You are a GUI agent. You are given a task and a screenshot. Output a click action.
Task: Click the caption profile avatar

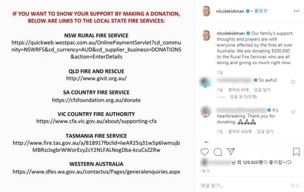206,36
